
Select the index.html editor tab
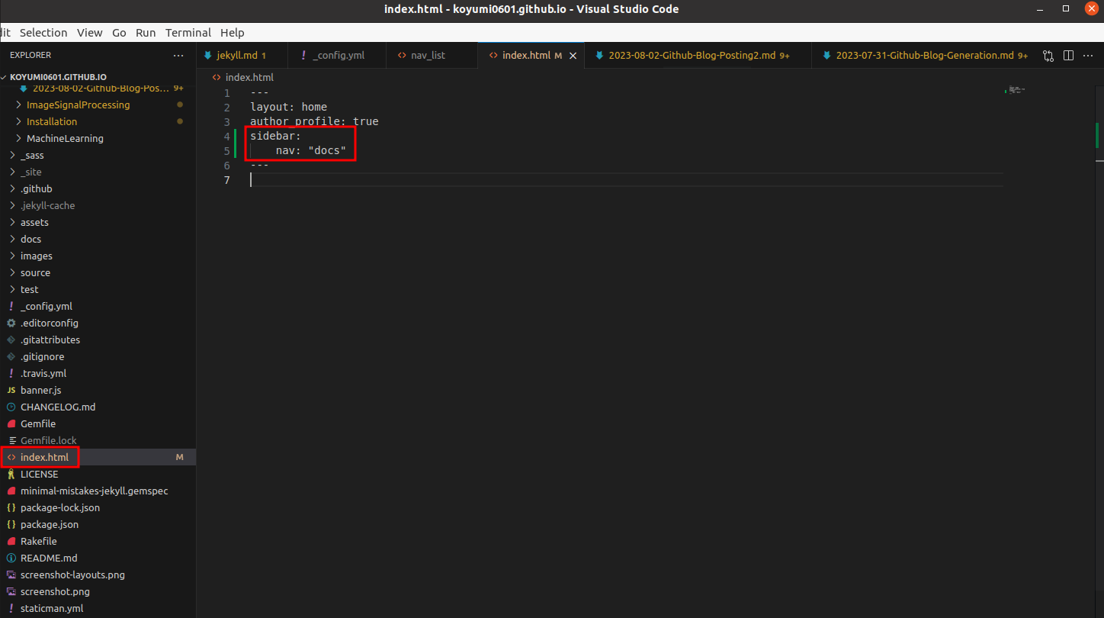click(531, 56)
